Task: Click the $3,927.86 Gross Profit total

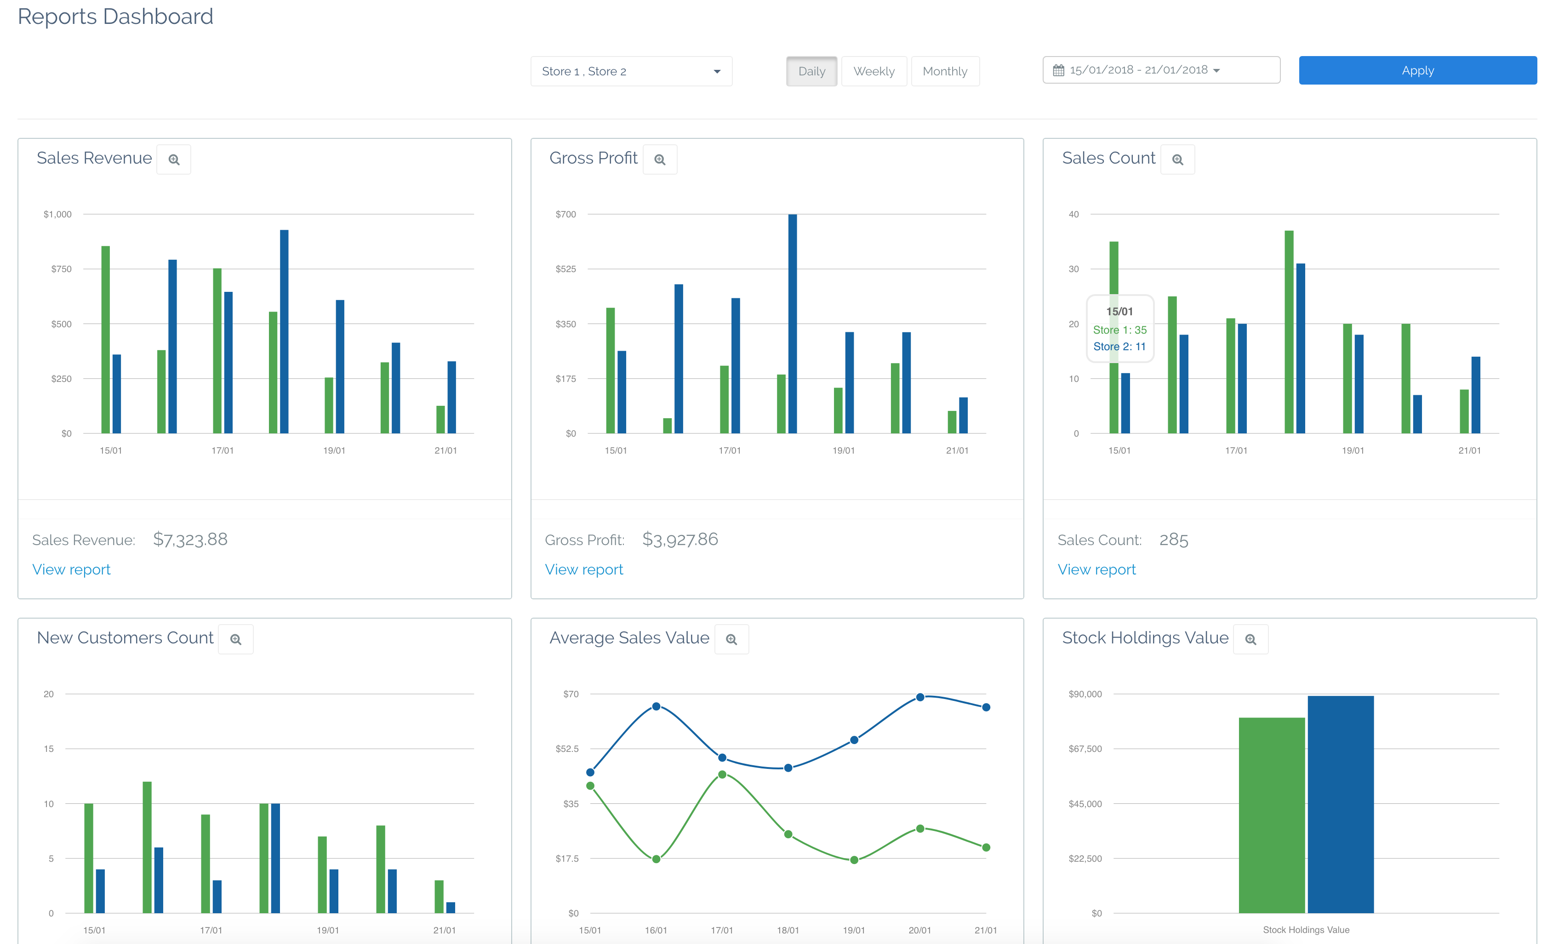Action: (680, 540)
